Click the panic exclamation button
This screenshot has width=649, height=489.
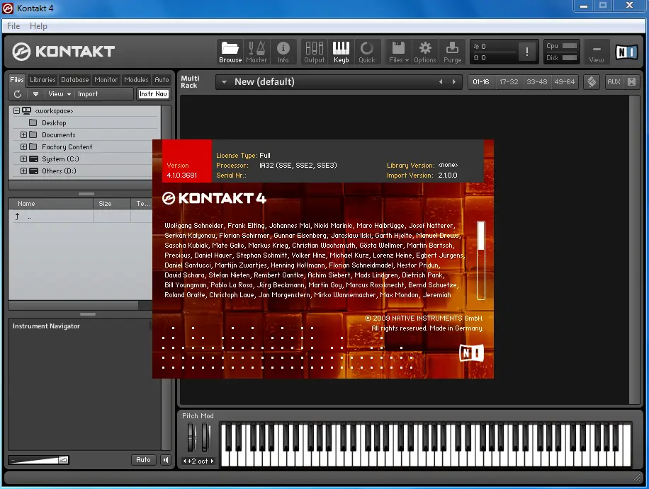click(527, 52)
